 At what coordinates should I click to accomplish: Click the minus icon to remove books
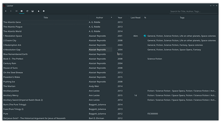tap(11, 11)
